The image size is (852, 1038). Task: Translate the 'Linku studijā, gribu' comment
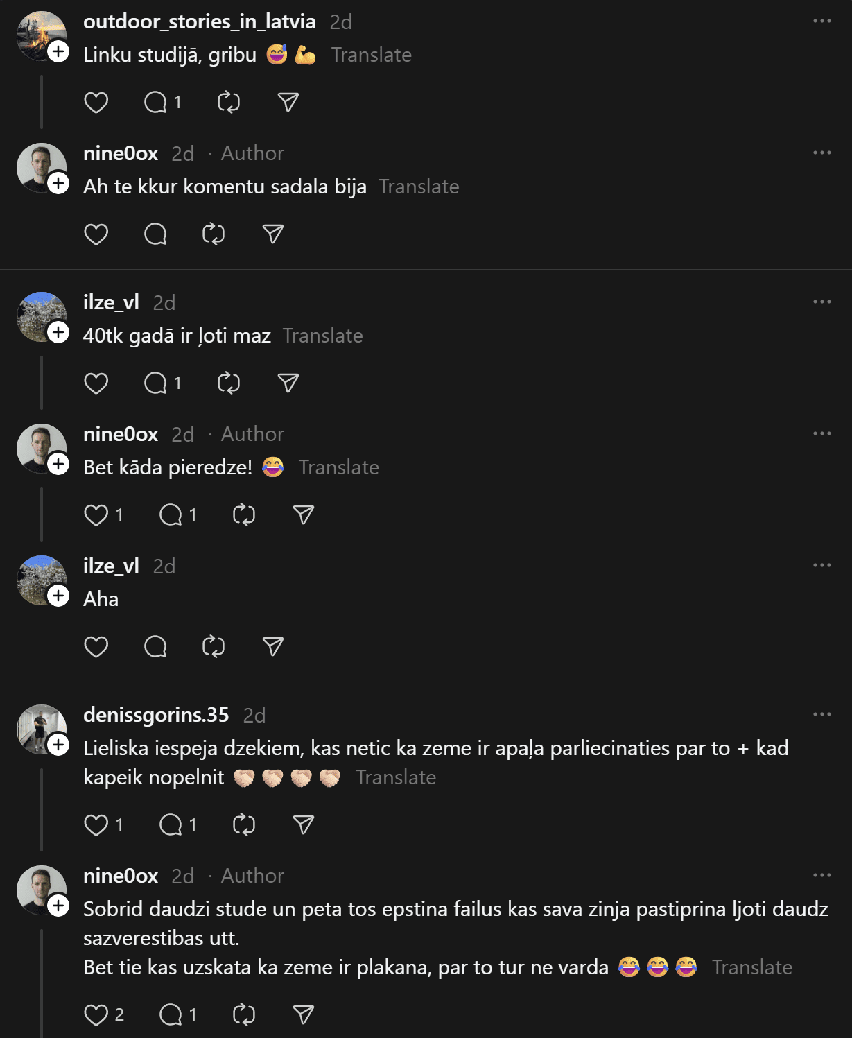371,55
